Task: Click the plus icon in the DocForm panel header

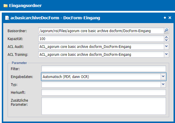Action: point(165,18)
